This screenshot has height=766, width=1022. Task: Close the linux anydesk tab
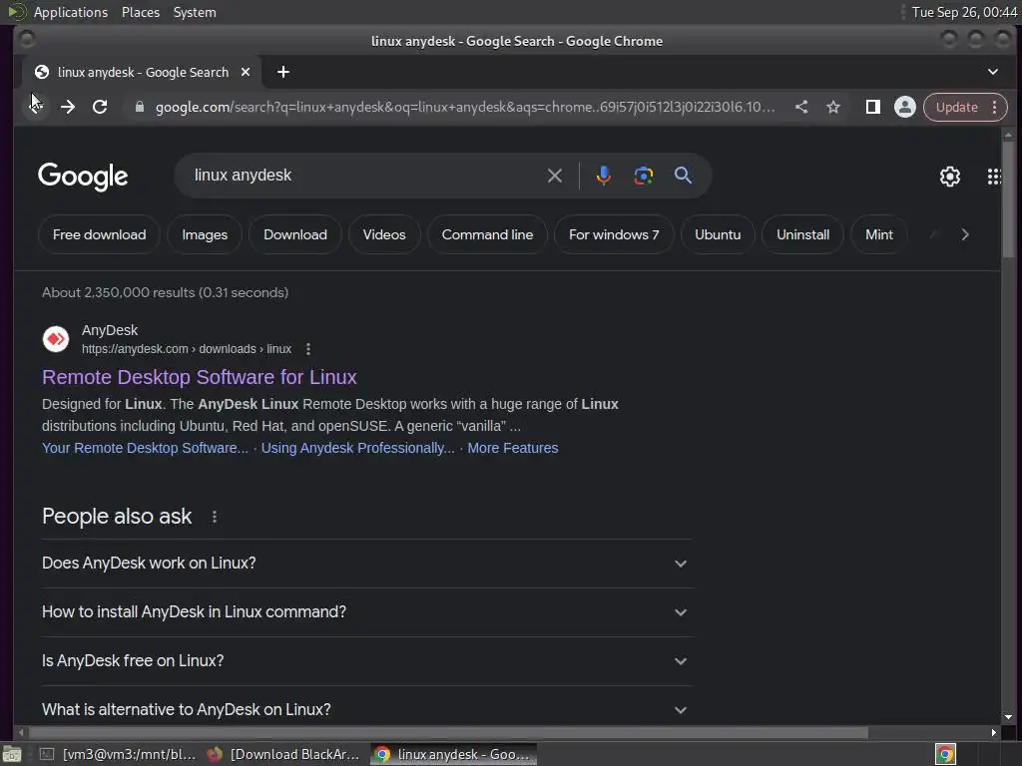pos(246,72)
